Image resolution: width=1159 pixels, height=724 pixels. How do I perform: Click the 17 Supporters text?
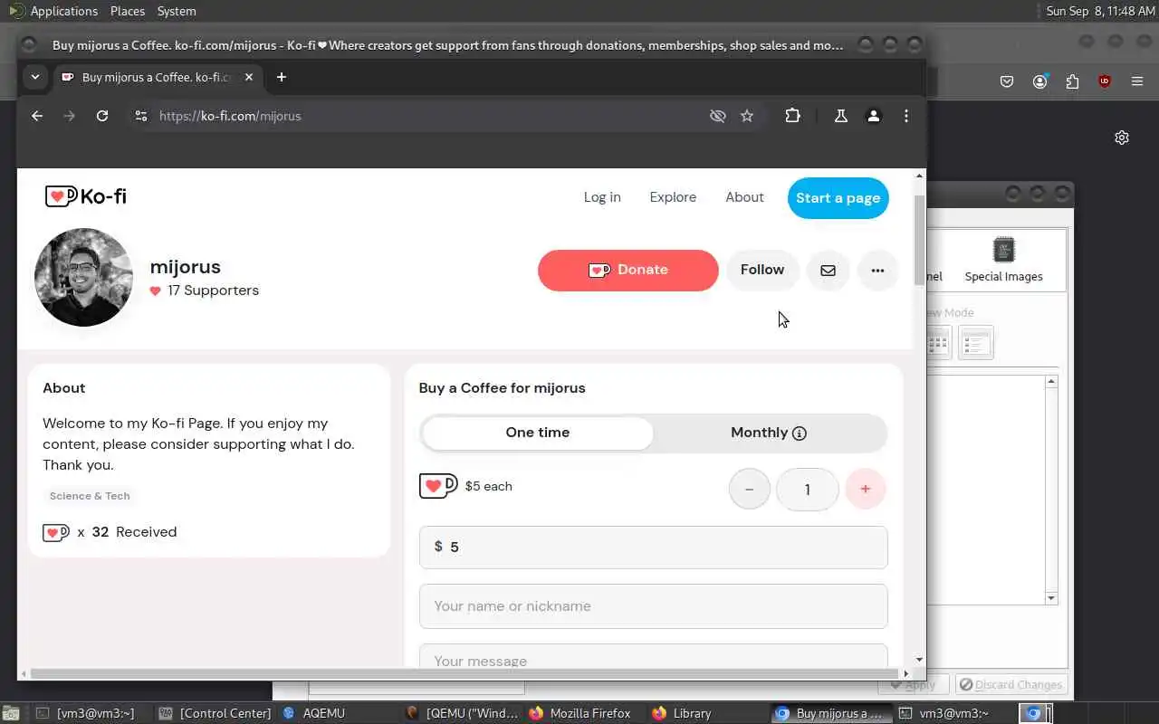coord(213,291)
